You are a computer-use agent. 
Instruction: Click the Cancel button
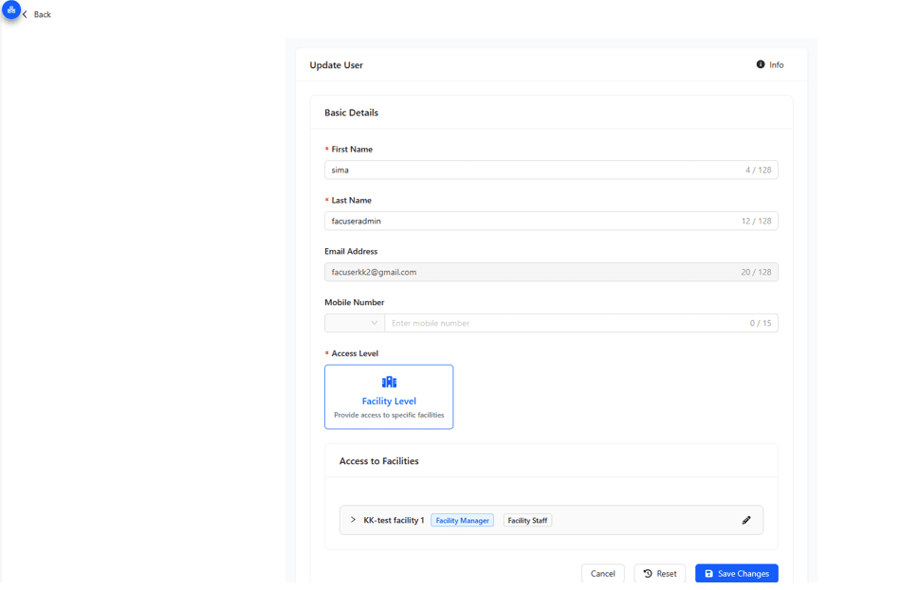point(602,573)
